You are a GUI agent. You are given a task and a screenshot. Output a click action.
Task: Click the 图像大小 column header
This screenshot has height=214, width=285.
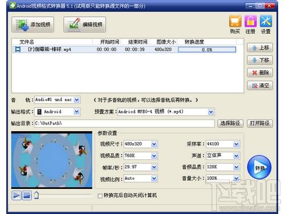(x=166, y=42)
